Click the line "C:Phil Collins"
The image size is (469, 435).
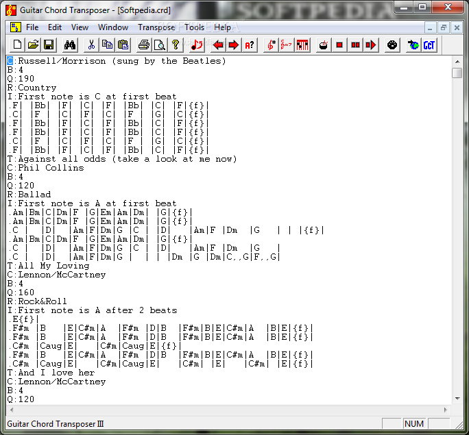coord(45,168)
